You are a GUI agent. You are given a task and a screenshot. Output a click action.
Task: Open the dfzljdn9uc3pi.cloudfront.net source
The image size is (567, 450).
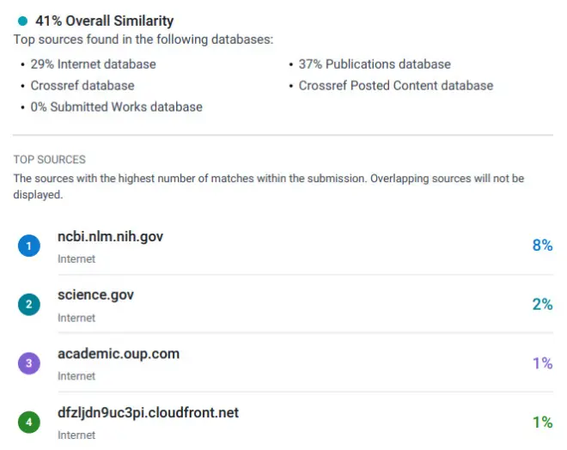148,412
